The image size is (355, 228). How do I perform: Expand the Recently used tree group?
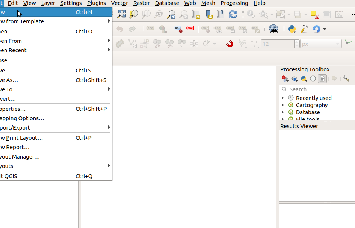pos(283,98)
